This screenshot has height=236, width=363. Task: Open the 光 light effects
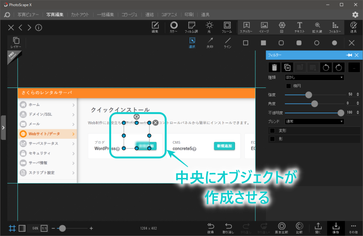coord(209,27)
